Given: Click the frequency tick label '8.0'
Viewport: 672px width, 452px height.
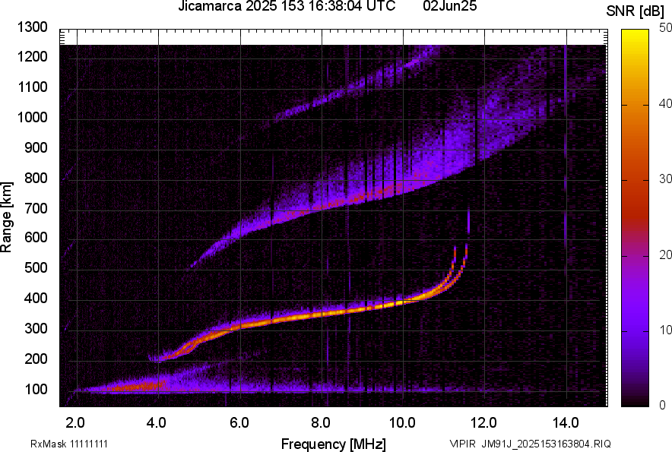Looking at the screenshot, I should point(321,422).
